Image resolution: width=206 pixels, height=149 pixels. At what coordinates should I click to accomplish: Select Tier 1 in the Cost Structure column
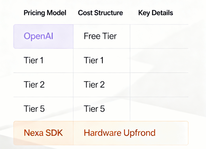coord(94,61)
